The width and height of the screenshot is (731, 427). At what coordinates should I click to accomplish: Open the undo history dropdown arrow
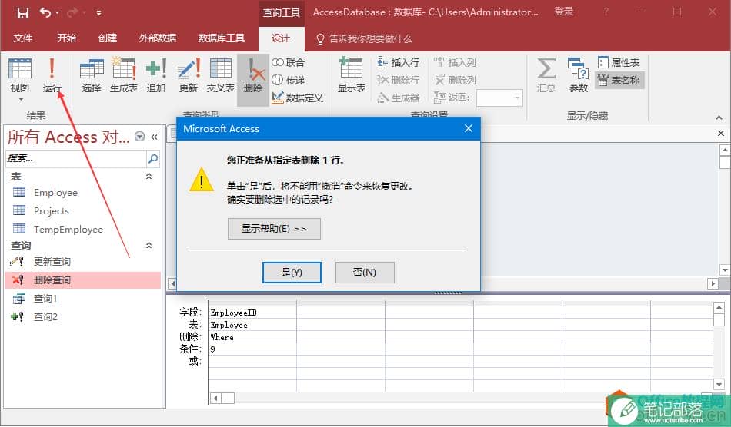(x=58, y=13)
